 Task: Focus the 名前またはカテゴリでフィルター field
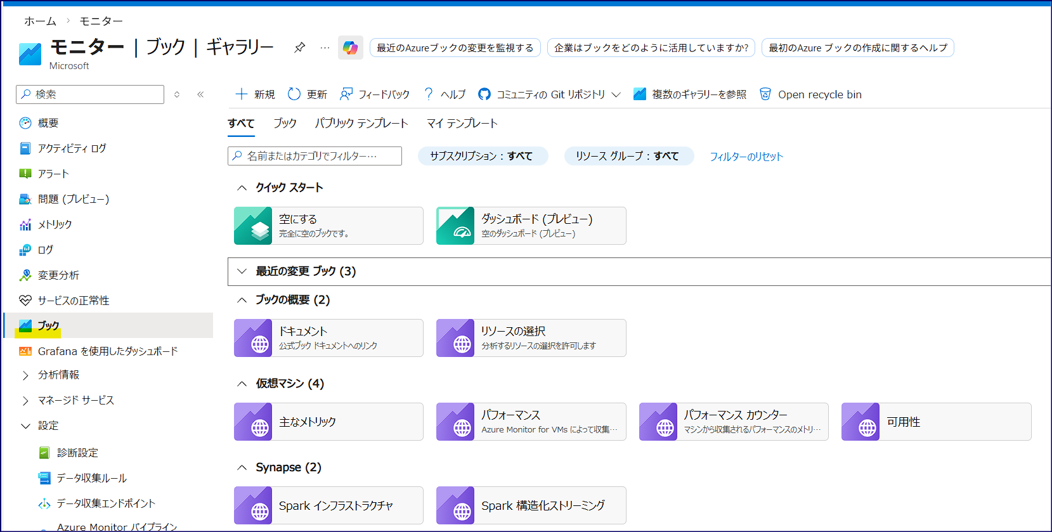(315, 156)
